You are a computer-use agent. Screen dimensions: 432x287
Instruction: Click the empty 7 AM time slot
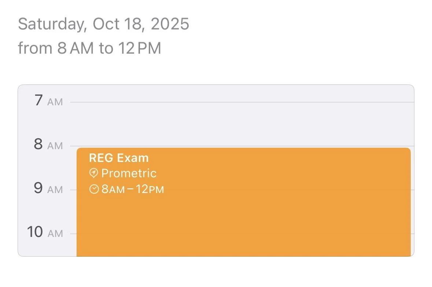click(x=242, y=124)
